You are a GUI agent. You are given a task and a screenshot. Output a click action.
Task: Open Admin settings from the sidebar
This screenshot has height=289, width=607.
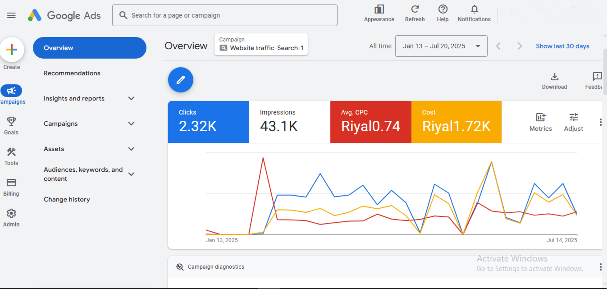[x=11, y=218]
